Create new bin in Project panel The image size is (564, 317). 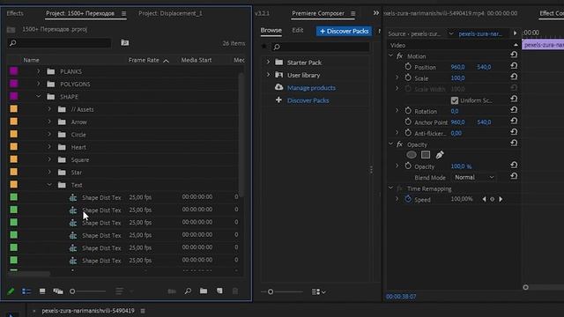(204, 291)
